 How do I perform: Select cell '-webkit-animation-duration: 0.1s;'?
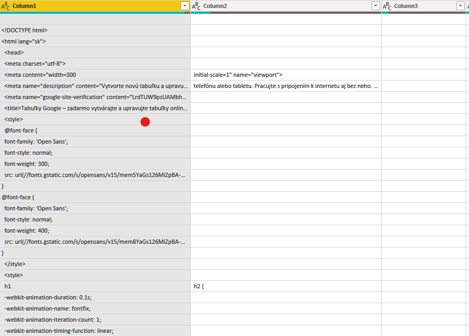click(x=95, y=297)
